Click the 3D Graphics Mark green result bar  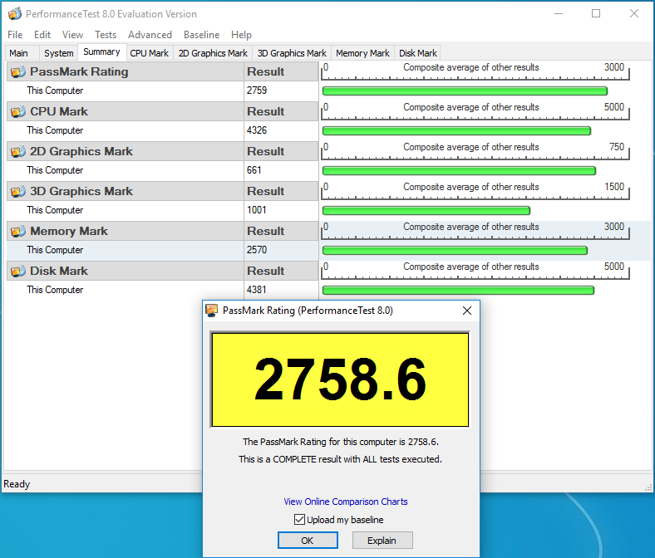(x=426, y=211)
